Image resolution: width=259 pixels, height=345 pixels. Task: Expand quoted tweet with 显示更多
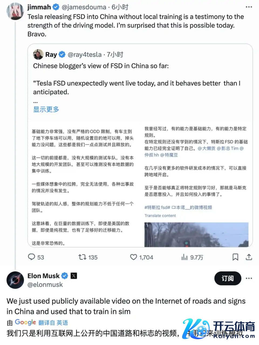click(46, 109)
